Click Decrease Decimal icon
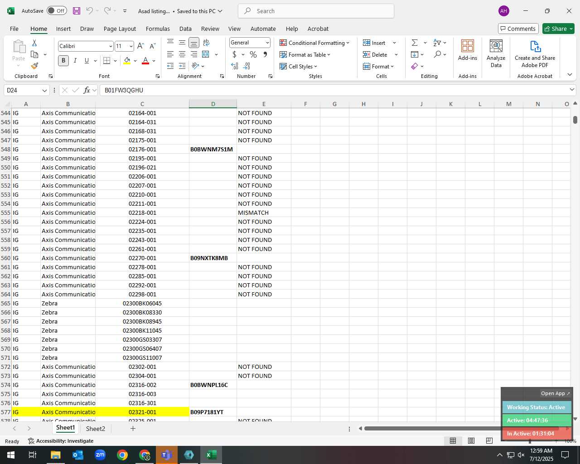This screenshot has width=580, height=464. point(247,66)
